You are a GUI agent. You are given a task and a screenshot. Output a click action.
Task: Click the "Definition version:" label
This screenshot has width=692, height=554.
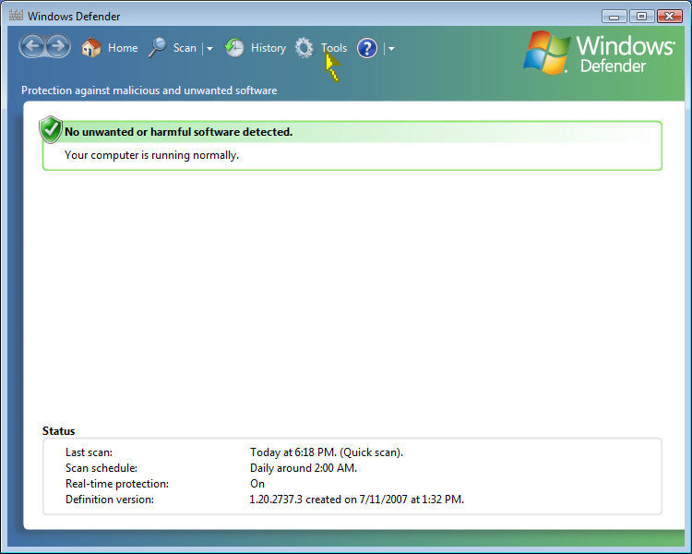110,500
